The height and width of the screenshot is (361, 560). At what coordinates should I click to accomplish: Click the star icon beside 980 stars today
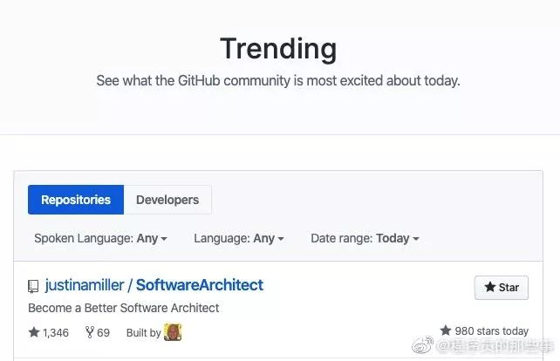pos(446,331)
